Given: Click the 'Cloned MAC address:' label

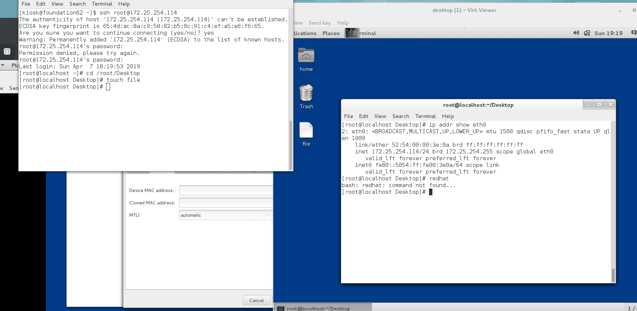Looking at the screenshot, I should coord(152,203).
